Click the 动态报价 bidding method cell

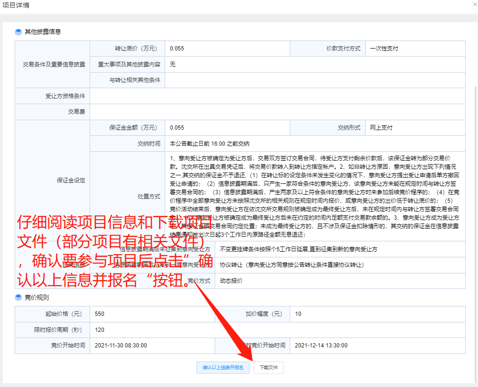tap(231, 281)
